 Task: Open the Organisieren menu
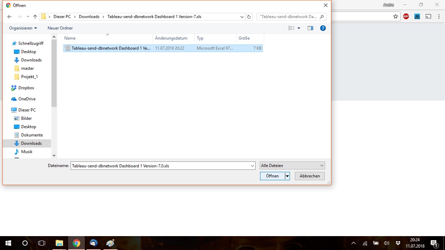[23, 28]
